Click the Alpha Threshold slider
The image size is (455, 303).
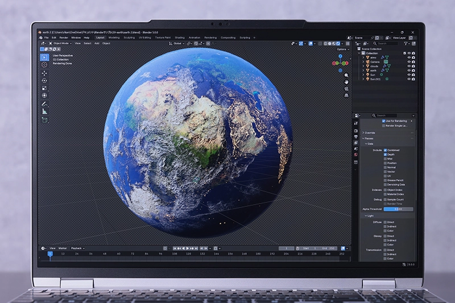(398, 209)
